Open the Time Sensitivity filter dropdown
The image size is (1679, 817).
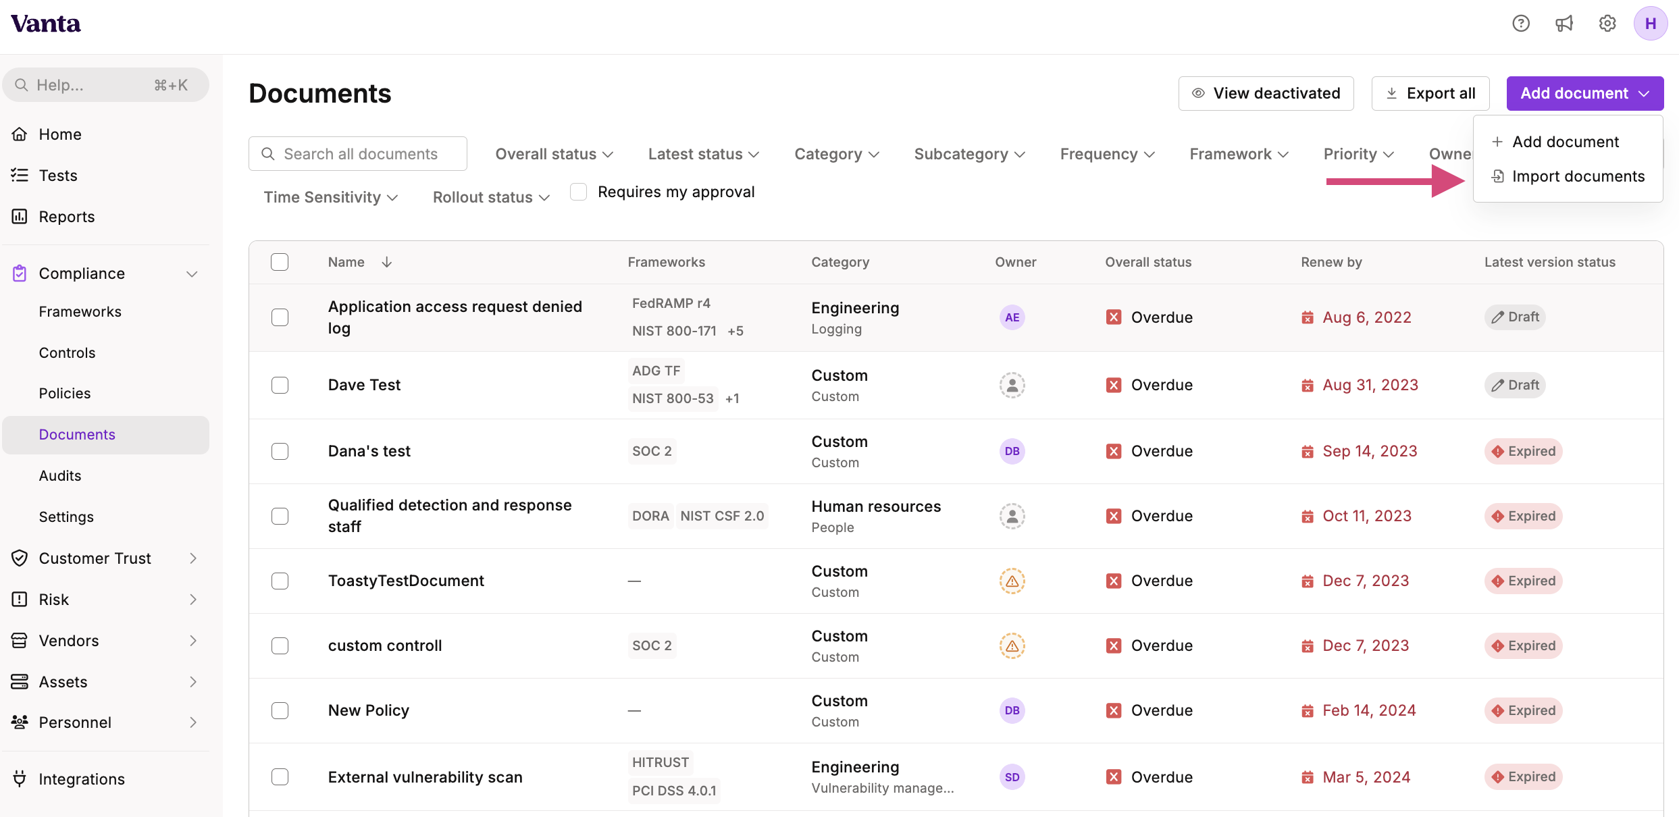click(330, 197)
